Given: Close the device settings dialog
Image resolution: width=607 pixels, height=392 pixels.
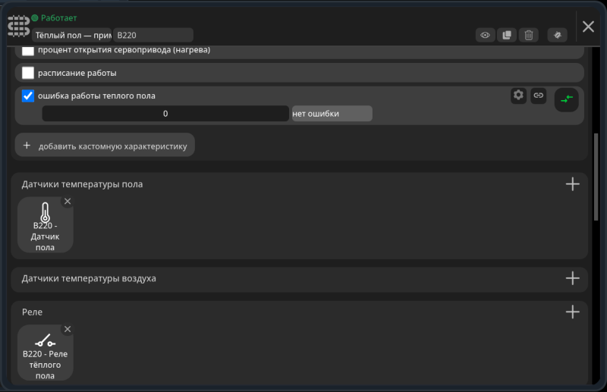Looking at the screenshot, I should pyautogui.click(x=588, y=27).
